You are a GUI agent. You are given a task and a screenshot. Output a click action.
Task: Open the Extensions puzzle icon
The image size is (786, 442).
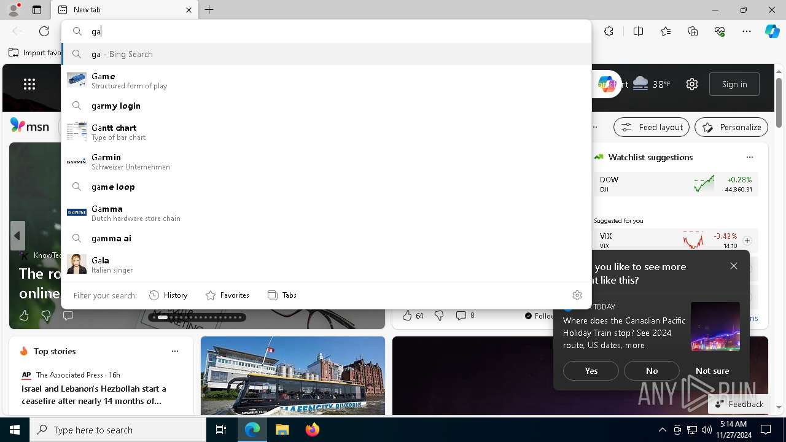(x=609, y=31)
